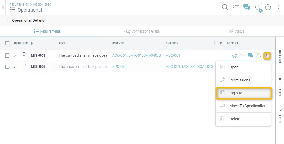Tick the MIS-005 row checkbox
This screenshot has height=144, width=284.
coord(7,67)
